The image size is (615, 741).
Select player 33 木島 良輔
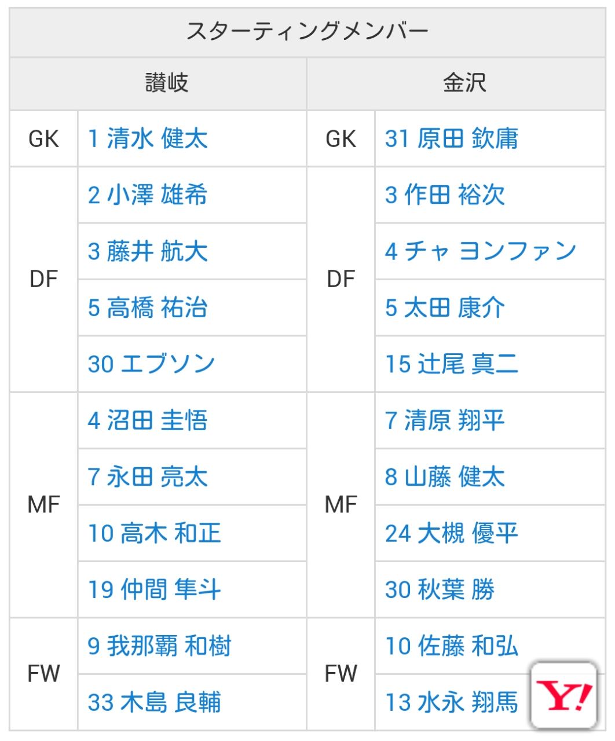pos(155,702)
